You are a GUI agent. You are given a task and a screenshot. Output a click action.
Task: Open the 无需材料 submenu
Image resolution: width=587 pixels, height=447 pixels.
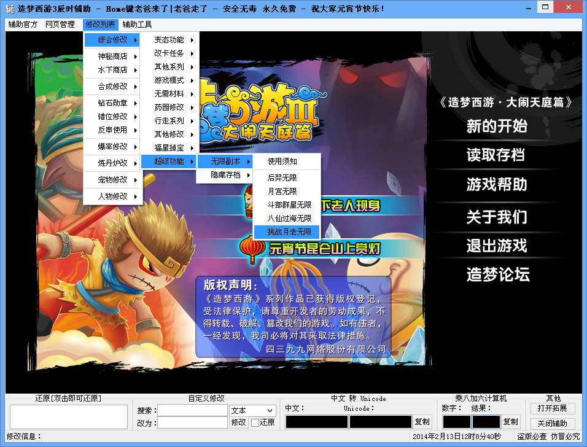[x=169, y=93]
